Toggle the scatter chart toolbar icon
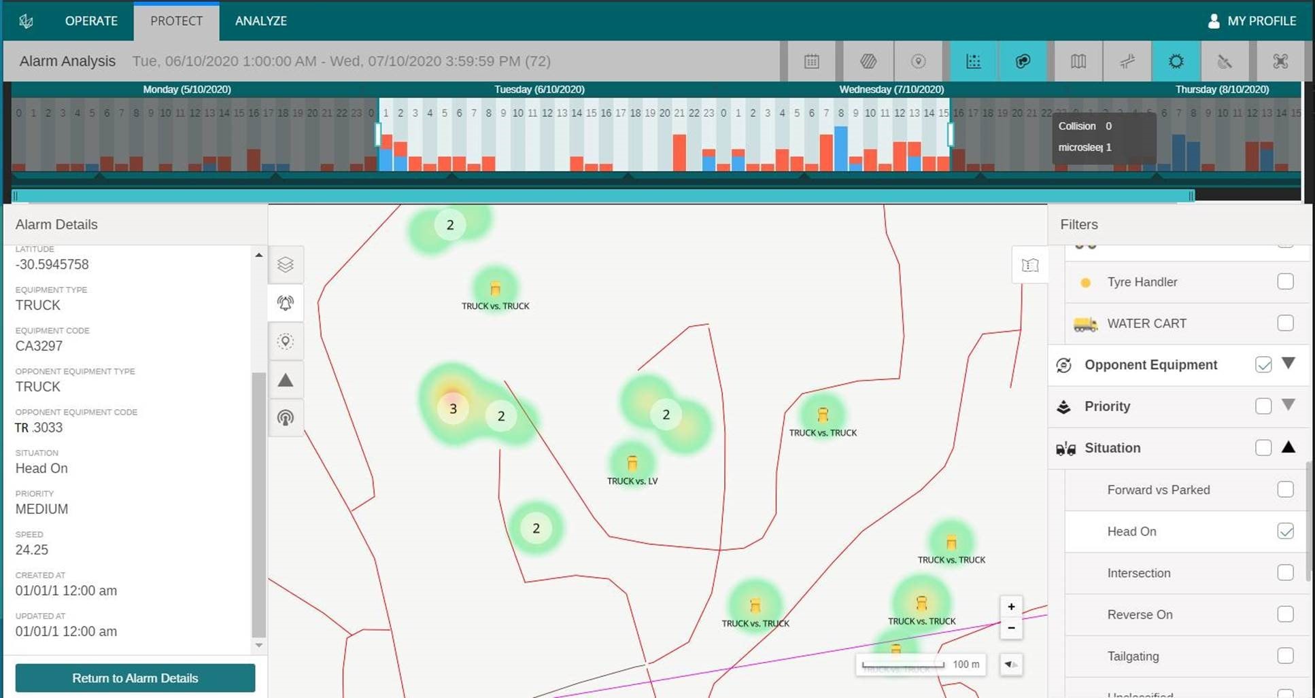The height and width of the screenshot is (698, 1315). click(974, 61)
